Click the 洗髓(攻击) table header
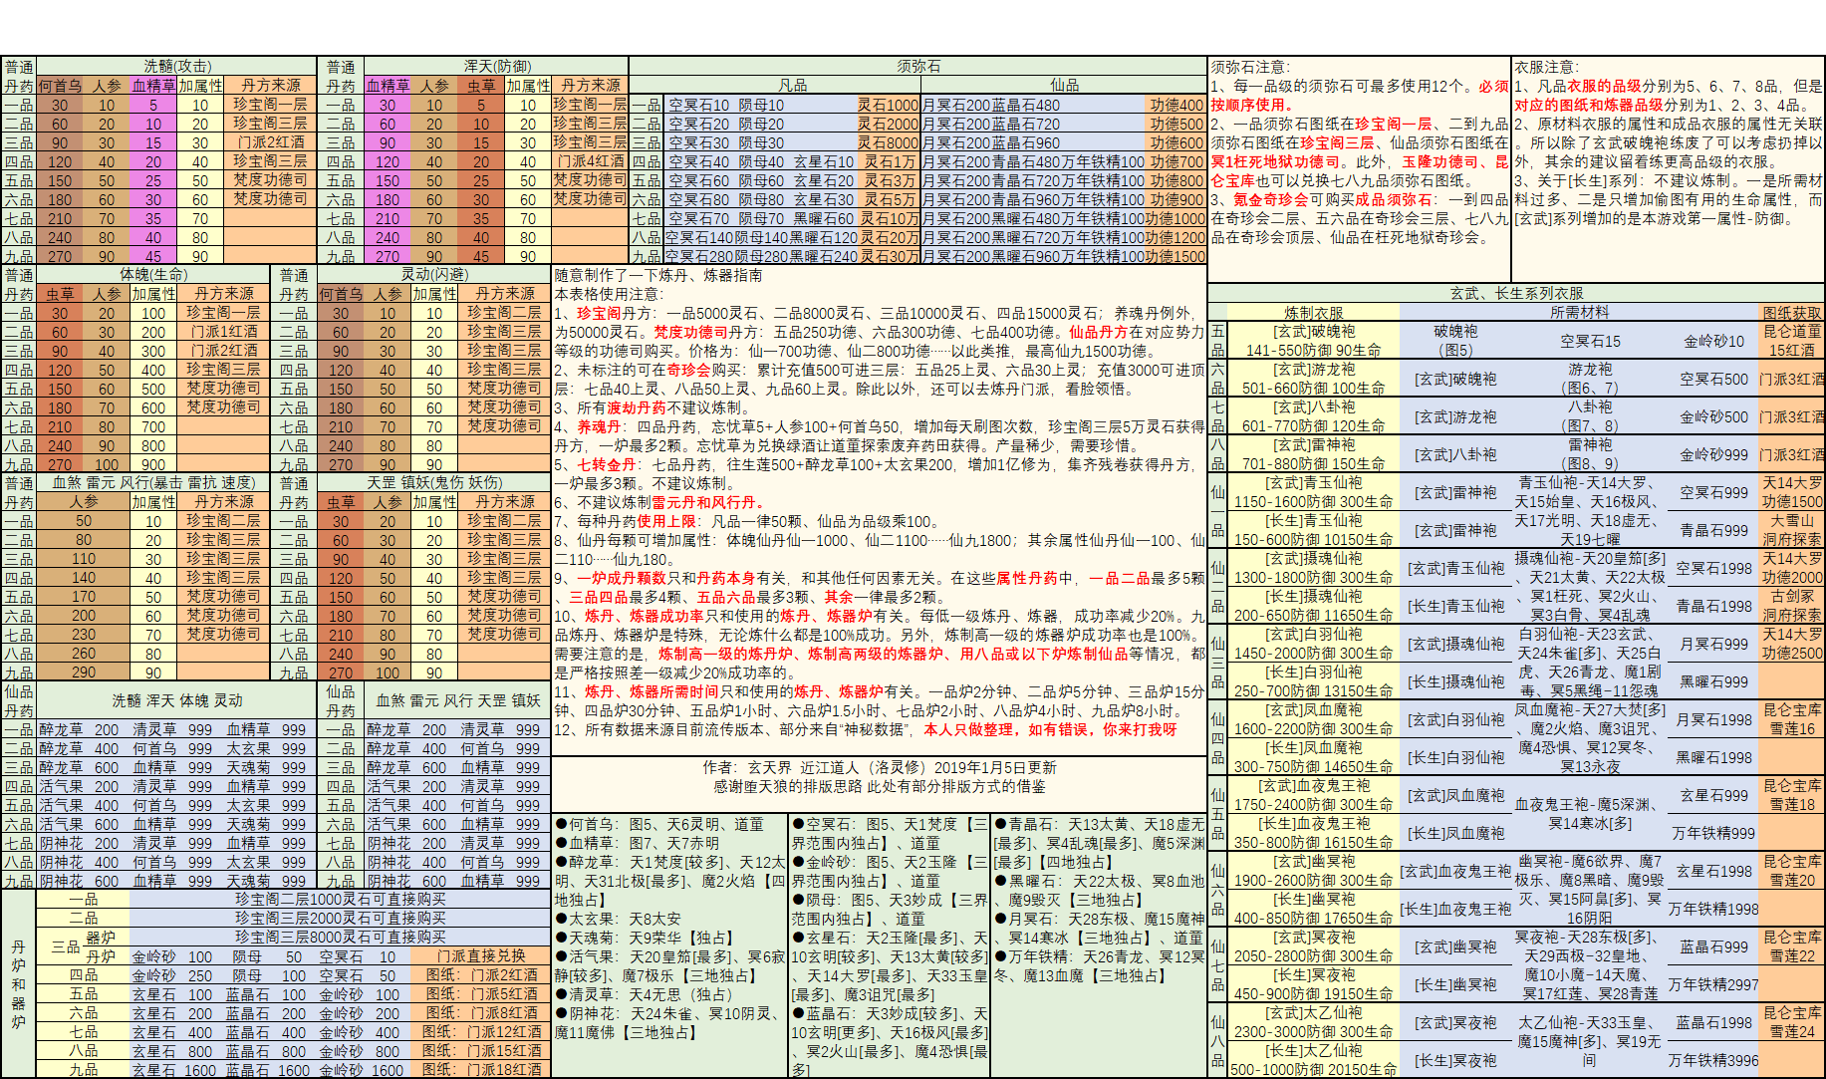The image size is (1826, 1079). click(x=176, y=66)
